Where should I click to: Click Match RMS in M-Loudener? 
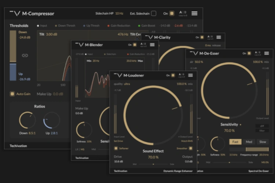[187, 141]
